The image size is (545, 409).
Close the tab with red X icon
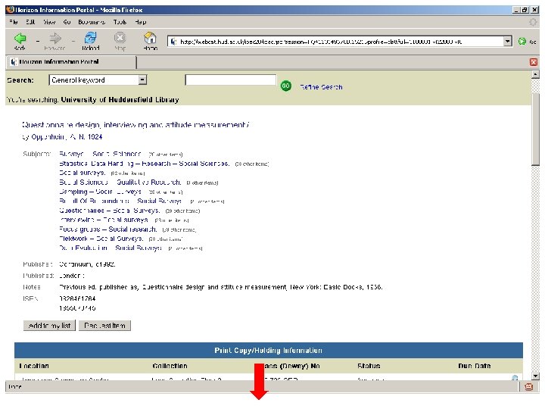pyautogui.click(x=533, y=62)
